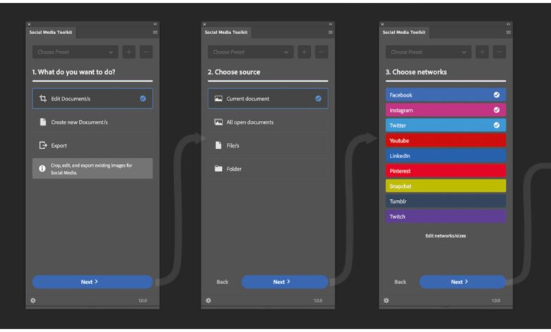Select the File/s source option

coord(268,145)
